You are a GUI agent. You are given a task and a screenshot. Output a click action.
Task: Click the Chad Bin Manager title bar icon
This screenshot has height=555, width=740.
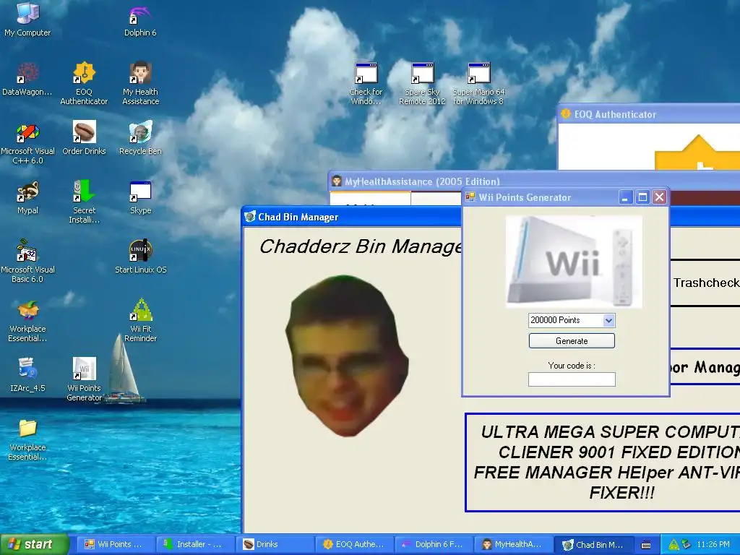click(250, 217)
